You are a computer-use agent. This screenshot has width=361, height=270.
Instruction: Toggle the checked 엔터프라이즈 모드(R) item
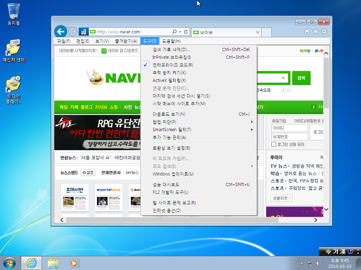coord(199,65)
